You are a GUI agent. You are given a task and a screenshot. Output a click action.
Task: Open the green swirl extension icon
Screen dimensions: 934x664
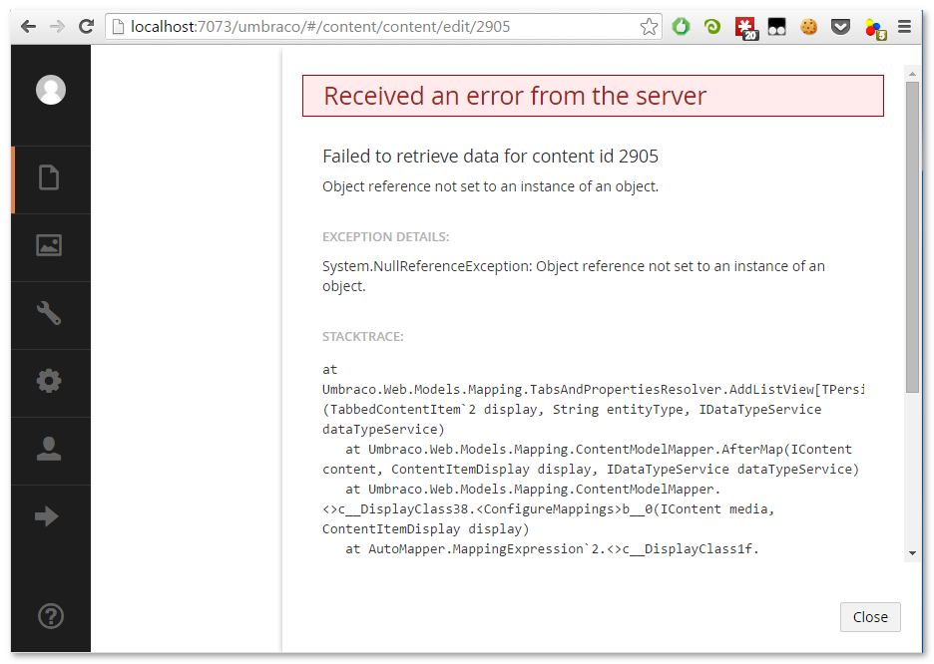click(712, 27)
